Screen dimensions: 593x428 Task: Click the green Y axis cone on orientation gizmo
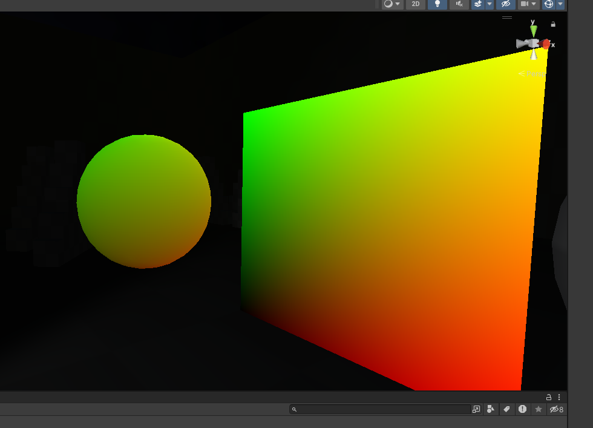click(534, 31)
